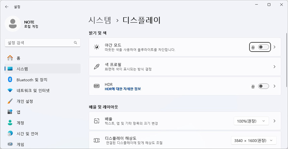This screenshot has height=149, width=288.
Task: Click the back arrow in title bar
Action: pyautogui.click(x=7, y=6)
